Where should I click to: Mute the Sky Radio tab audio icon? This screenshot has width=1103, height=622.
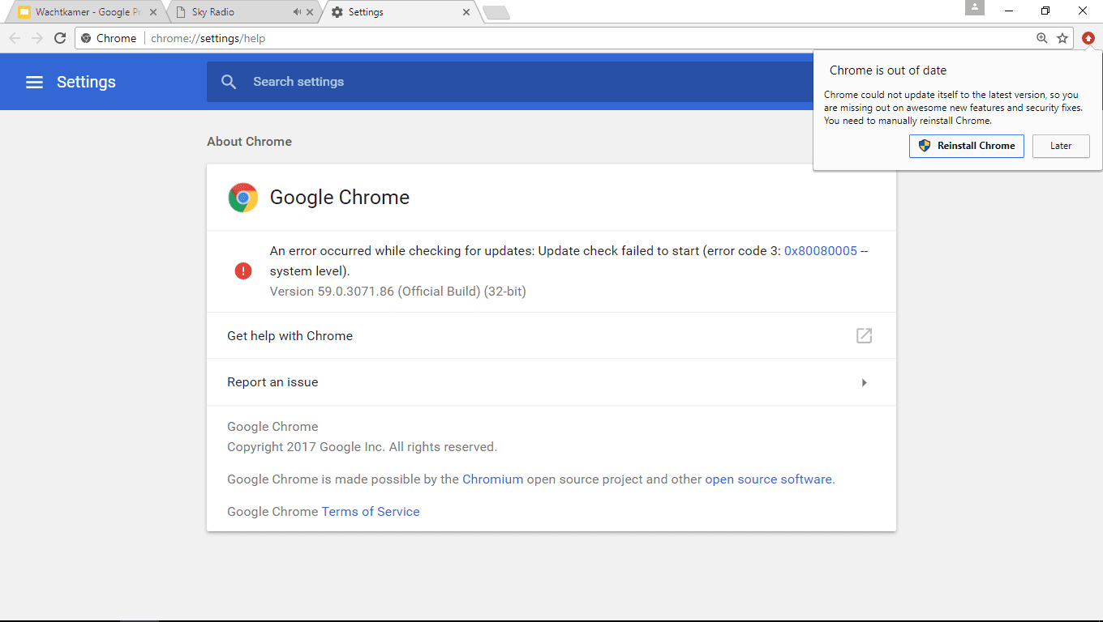tap(298, 12)
